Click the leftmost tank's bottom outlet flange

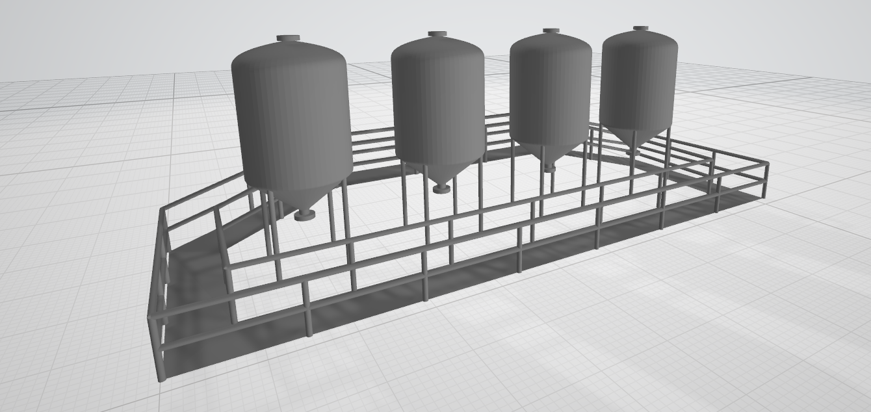click(304, 215)
